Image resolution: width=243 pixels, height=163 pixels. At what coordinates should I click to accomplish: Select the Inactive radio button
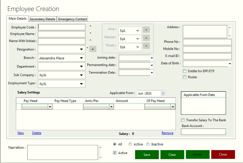[148, 144]
